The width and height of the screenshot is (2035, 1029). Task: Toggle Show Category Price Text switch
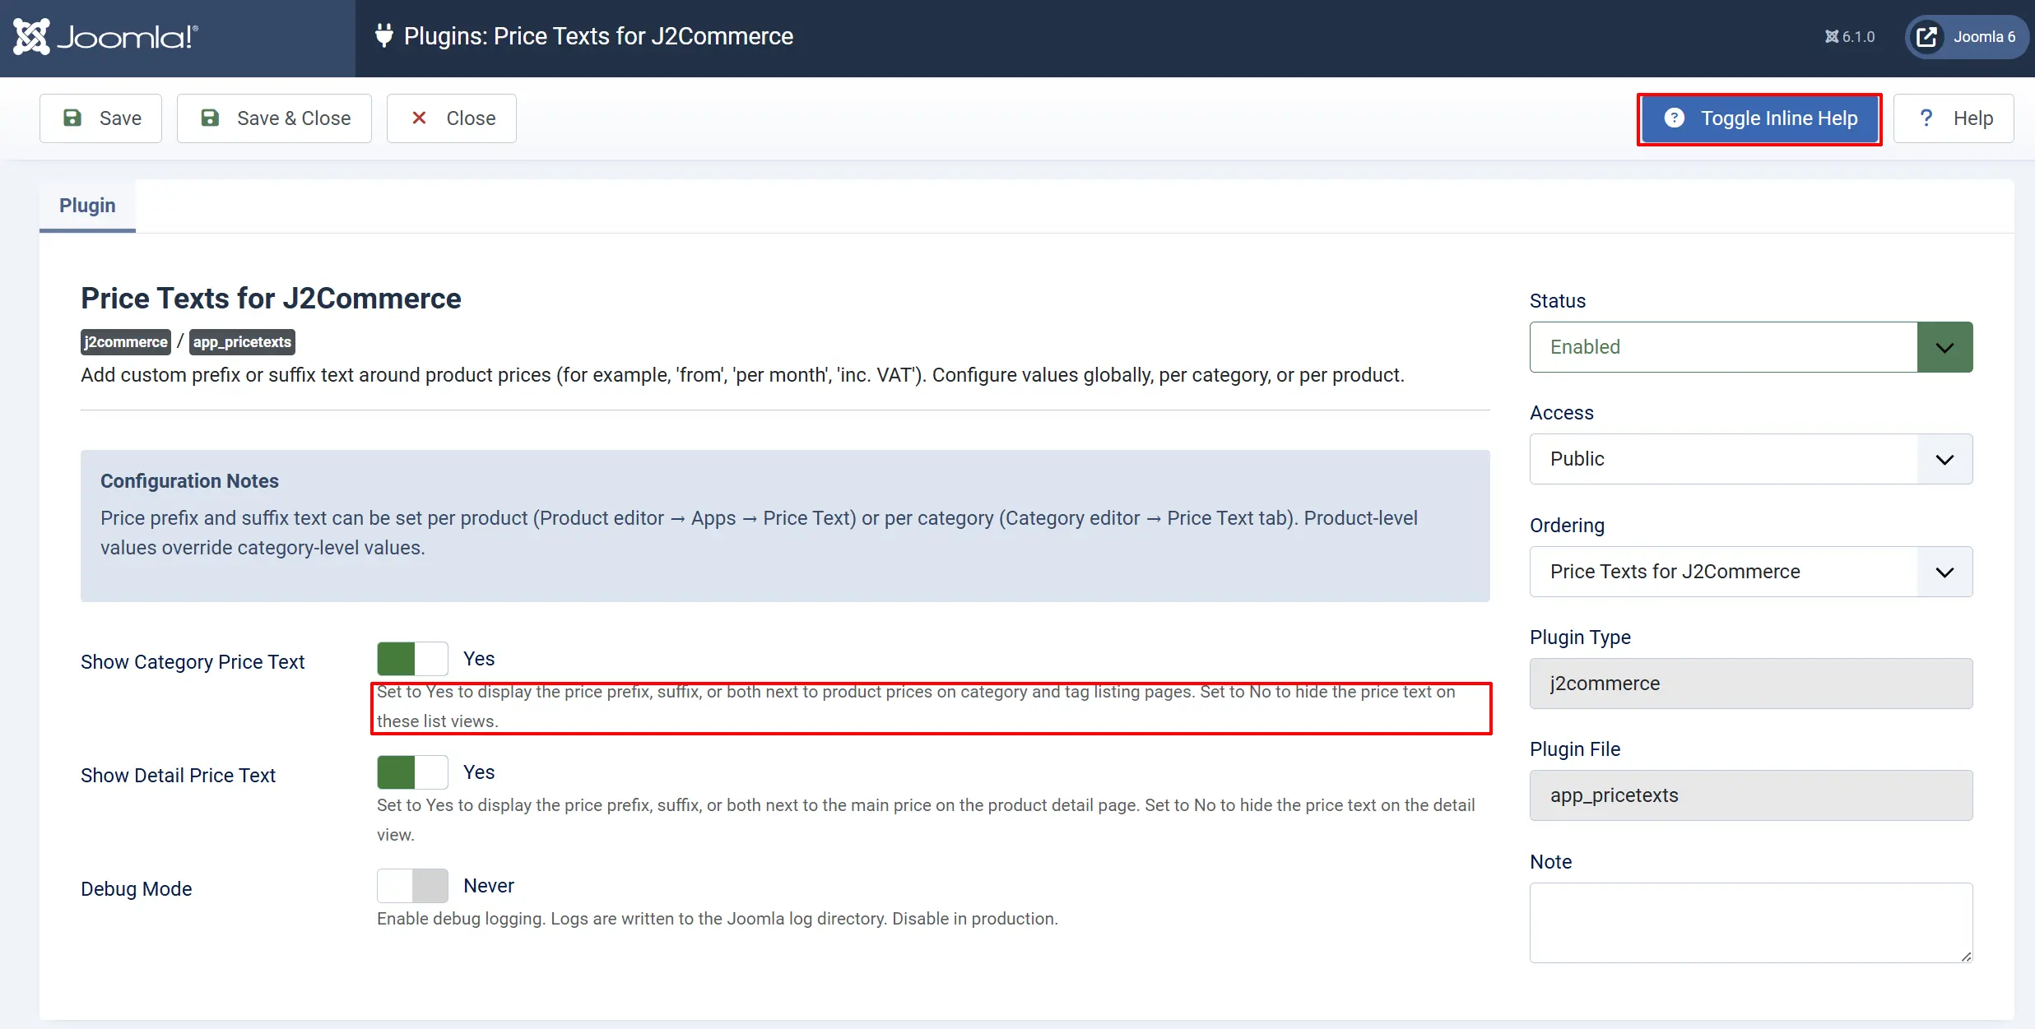pos(412,659)
